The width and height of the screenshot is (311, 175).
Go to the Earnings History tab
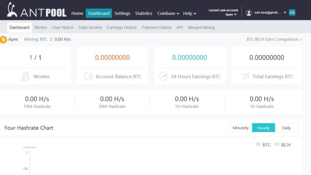pos(122,28)
